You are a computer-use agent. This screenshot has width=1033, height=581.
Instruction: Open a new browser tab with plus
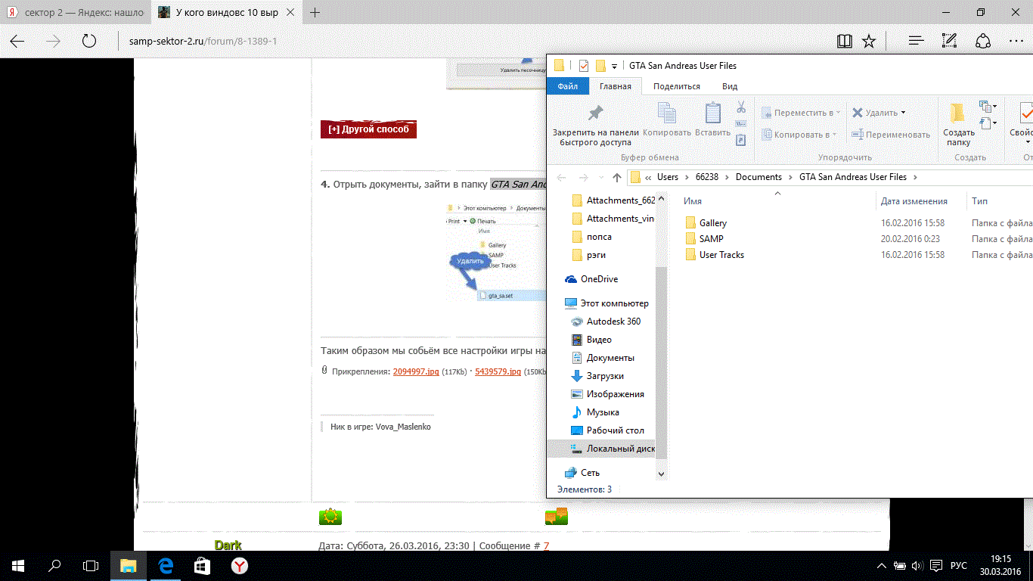(315, 12)
